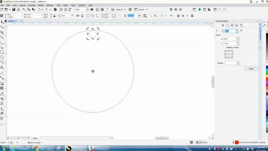
Task: Open the zoom level dropdown
Action: (88, 10)
